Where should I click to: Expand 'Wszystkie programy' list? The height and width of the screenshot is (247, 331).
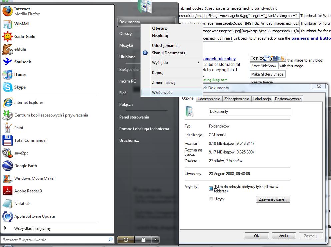32,228
